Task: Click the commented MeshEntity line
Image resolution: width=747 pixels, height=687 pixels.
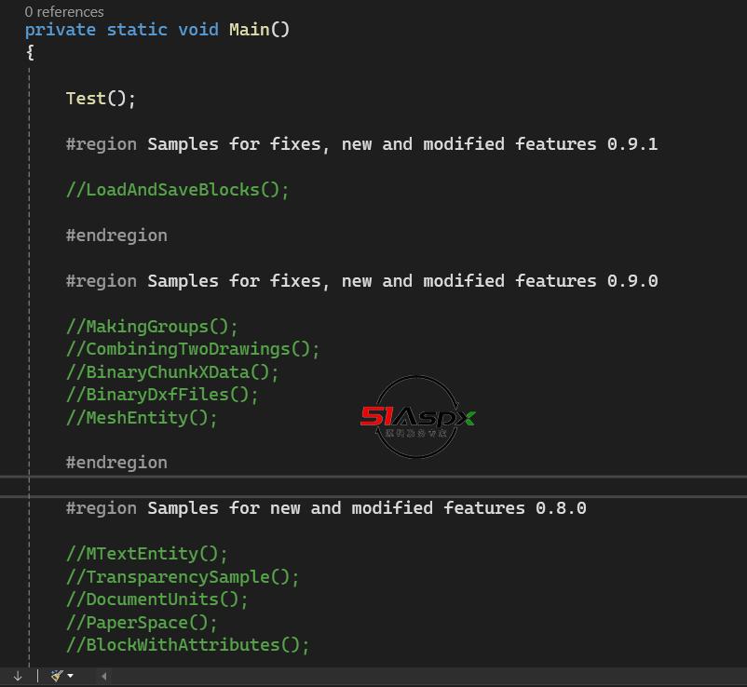Action: (142, 418)
